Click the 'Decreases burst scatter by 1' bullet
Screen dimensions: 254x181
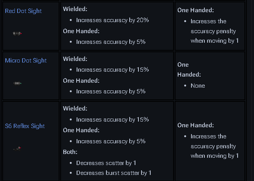[x=114, y=173]
